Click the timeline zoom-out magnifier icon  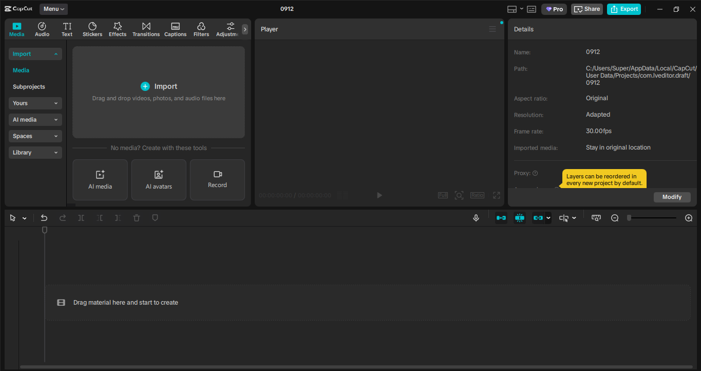(x=615, y=217)
